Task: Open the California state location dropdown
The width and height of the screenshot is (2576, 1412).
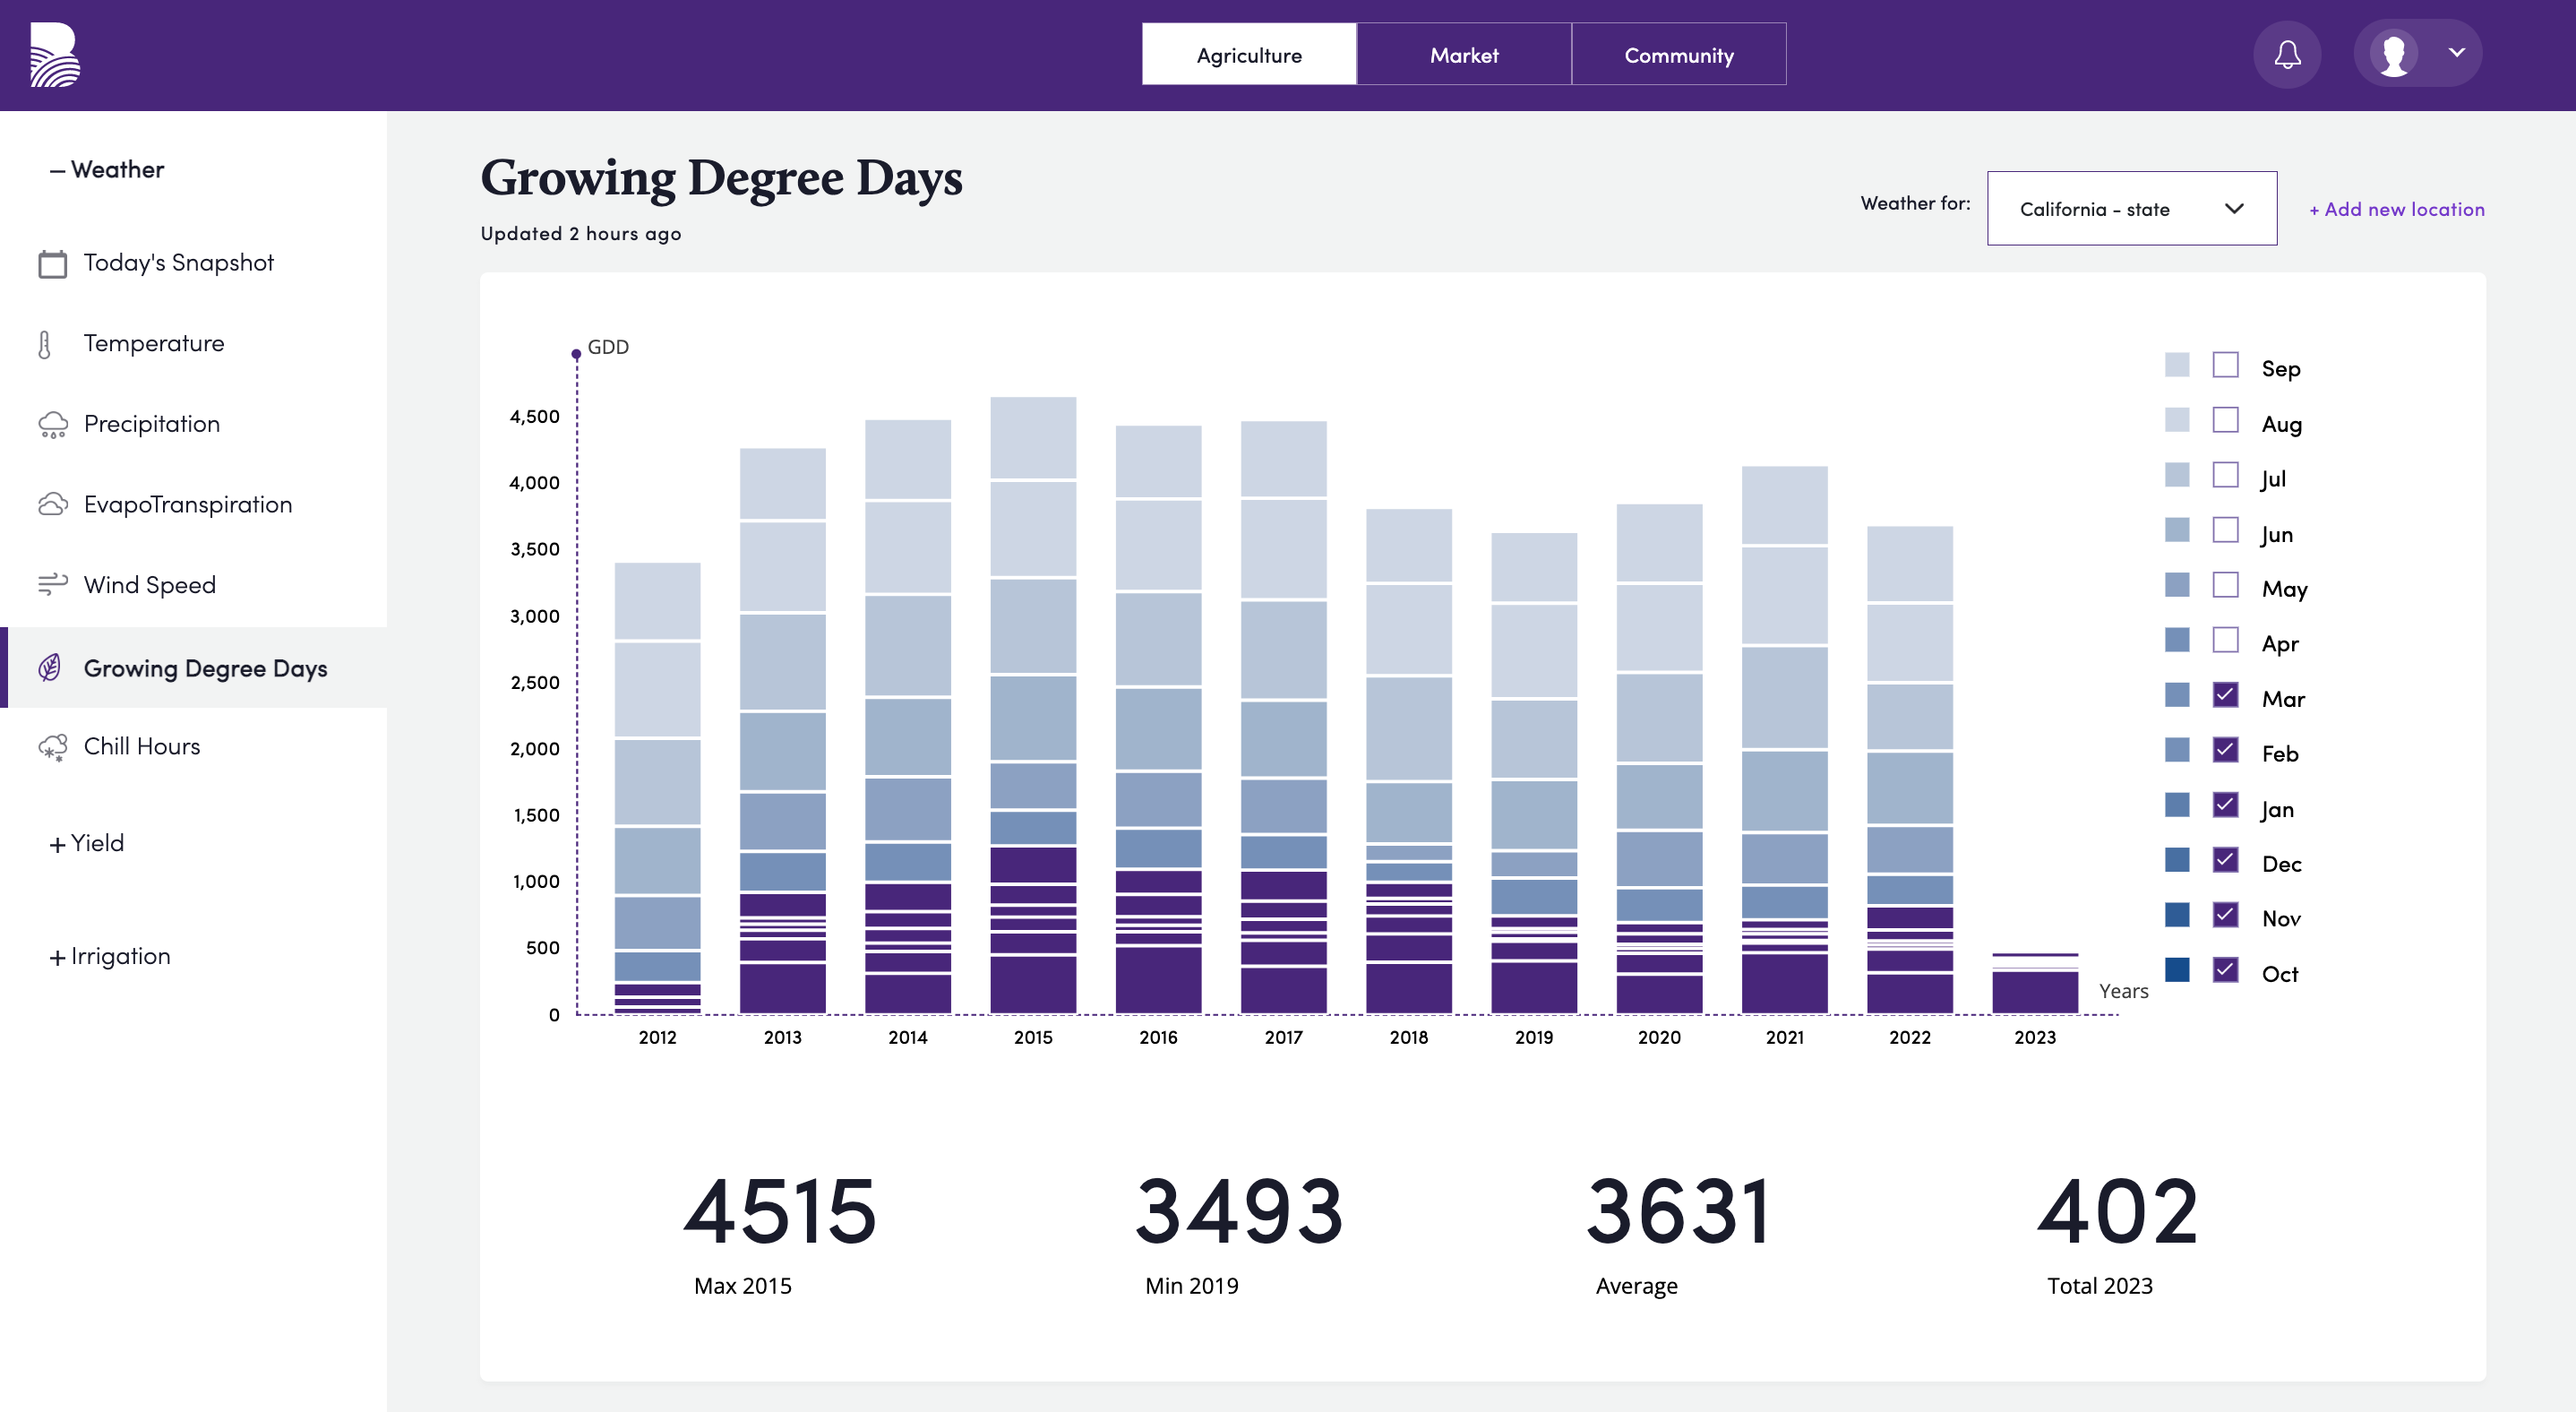Action: [x=2131, y=207]
